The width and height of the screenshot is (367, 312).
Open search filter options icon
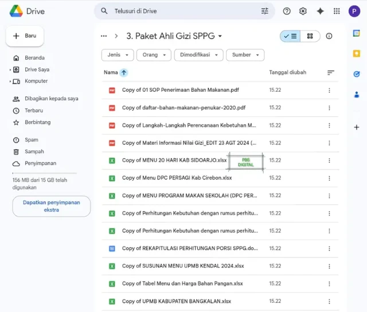tap(264, 11)
